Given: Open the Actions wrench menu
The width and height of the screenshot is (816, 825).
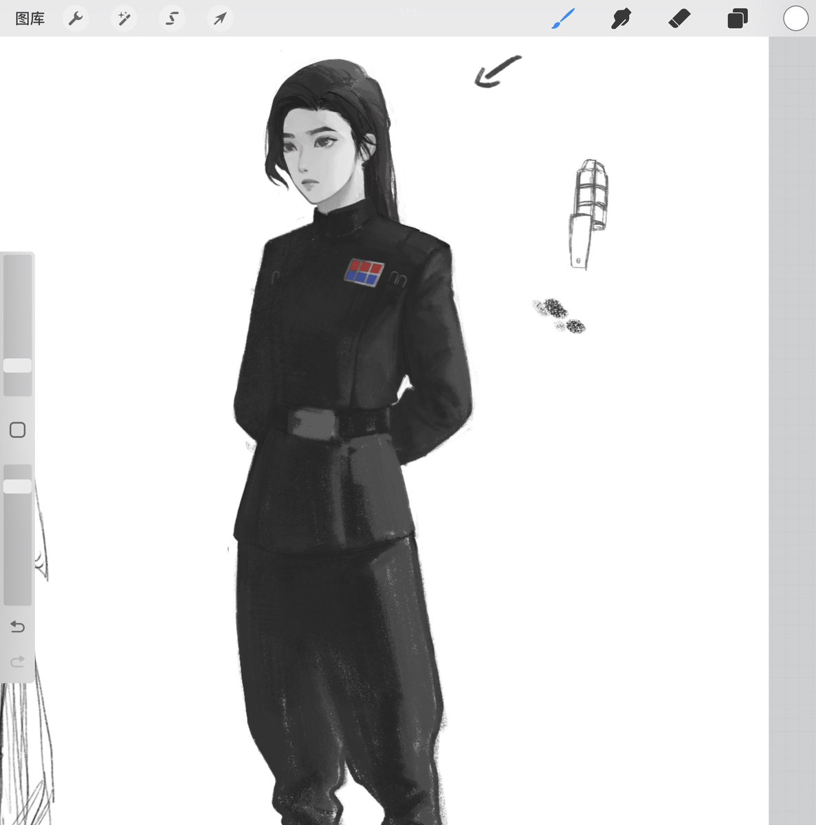Looking at the screenshot, I should (x=76, y=19).
